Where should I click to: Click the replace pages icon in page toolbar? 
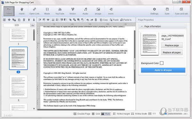(14, 20)
